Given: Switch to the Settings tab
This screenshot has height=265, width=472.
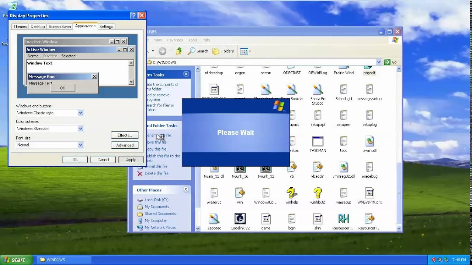Looking at the screenshot, I should pos(106,26).
